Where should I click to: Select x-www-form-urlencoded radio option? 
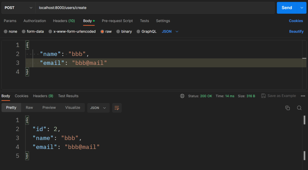coord(50,32)
